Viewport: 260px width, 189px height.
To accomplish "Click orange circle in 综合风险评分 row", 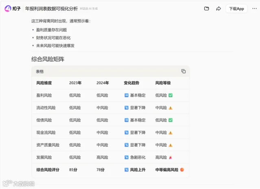I will click(x=182, y=169).
